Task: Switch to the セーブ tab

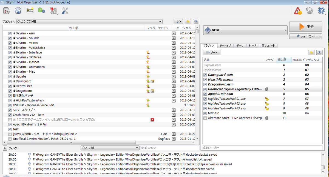Action: tap(252, 46)
